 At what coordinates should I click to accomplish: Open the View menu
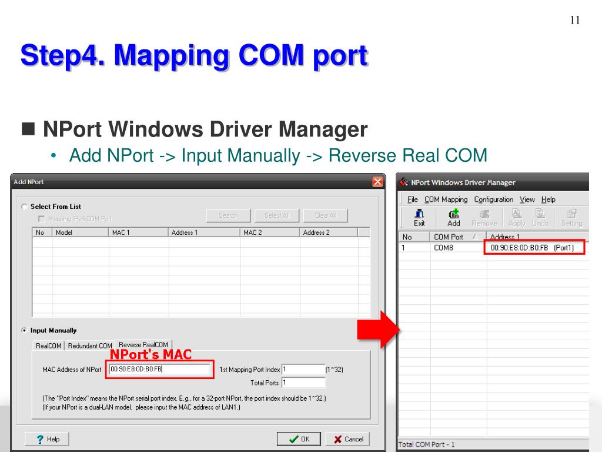(527, 200)
